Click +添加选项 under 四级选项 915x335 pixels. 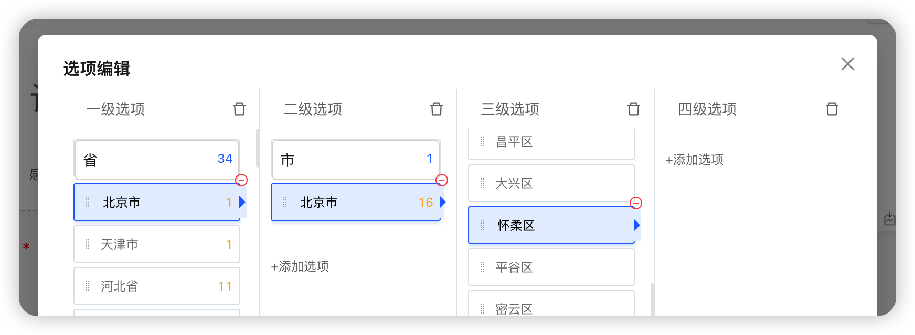[x=695, y=160]
